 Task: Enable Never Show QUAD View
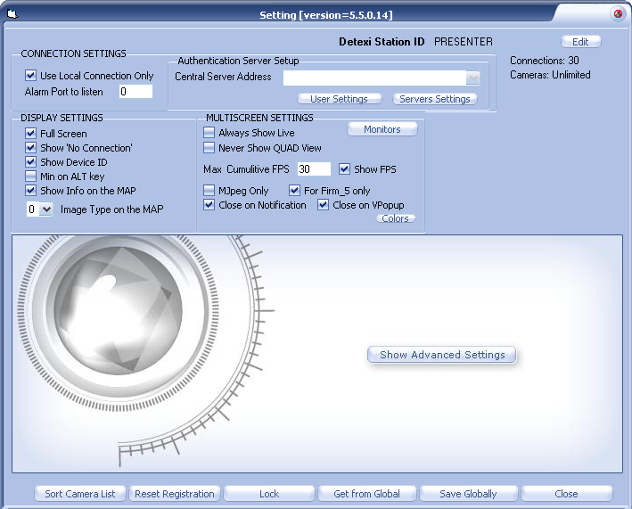coord(209,148)
